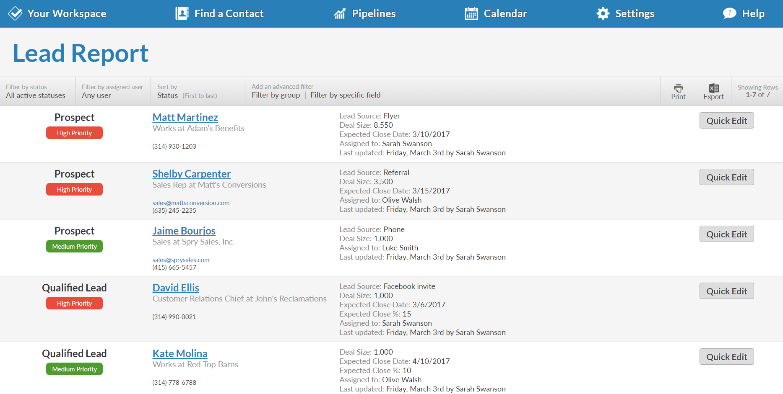The height and width of the screenshot is (394, 783).
Task: Click Quick Edit for Shelby Carpenter
Action: (726, 177)
